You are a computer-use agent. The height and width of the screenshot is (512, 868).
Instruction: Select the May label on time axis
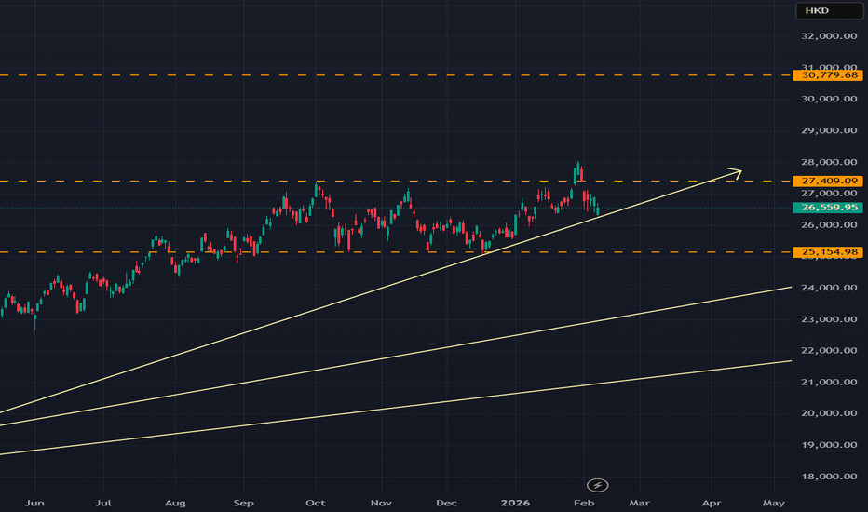[773, 503]
